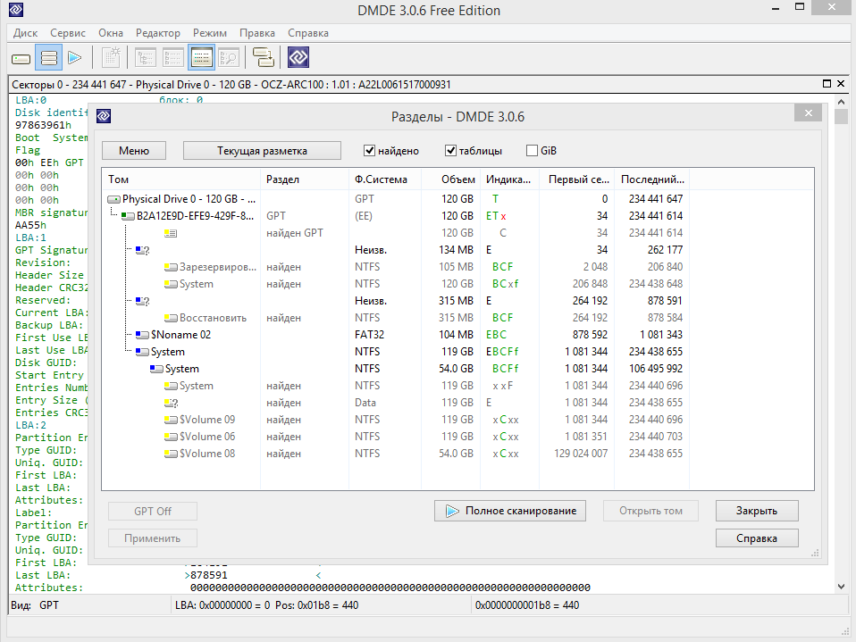The width and height of the screenshot is (856, 642).
Task: Click the cascading windows toolbar icon
Action: coord(264,58)
